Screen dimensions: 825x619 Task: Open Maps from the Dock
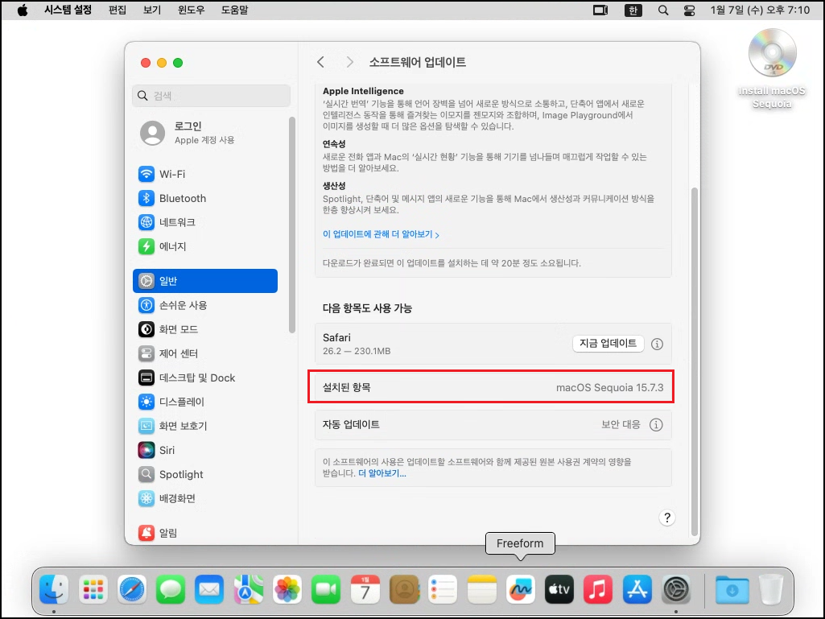click(249, 589)
